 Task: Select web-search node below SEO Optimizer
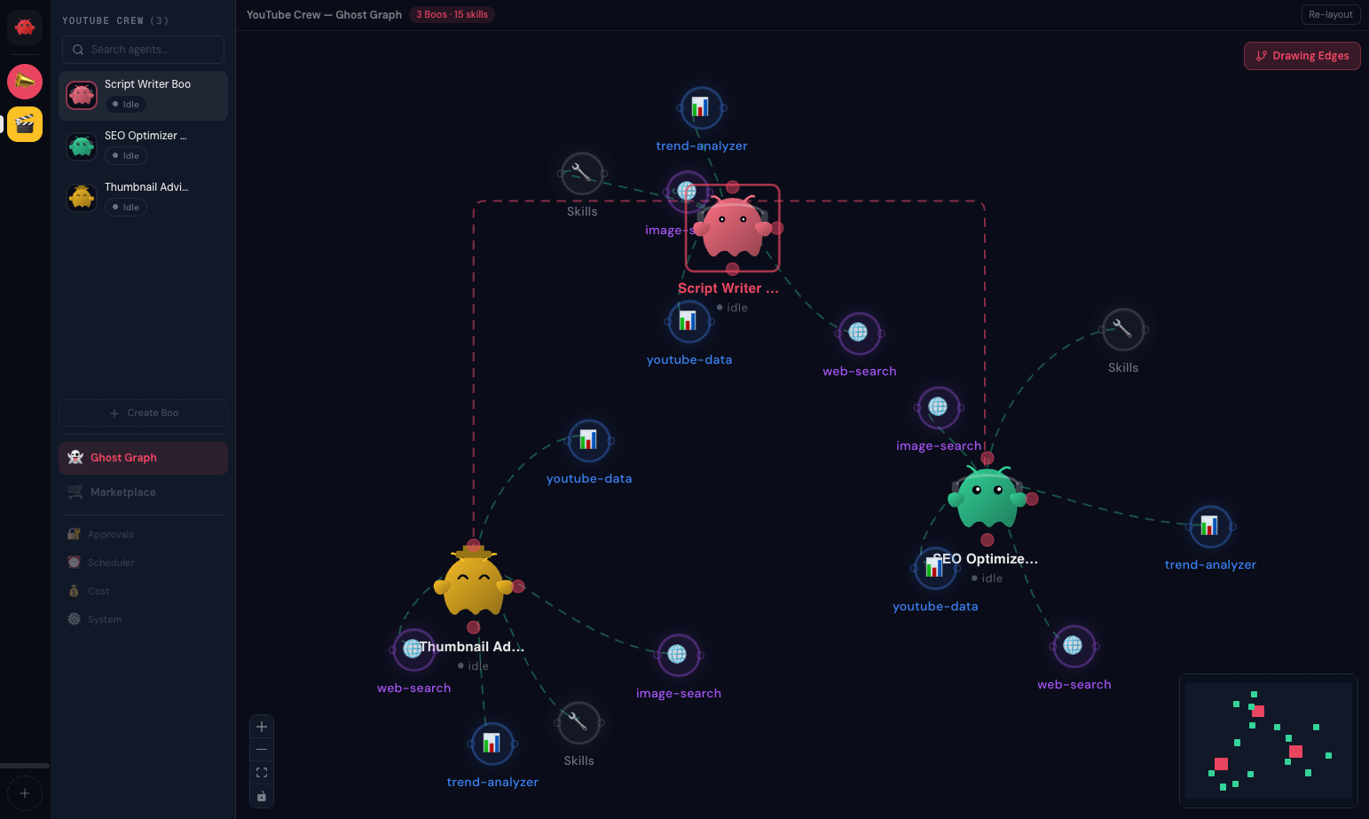coord(1074,647)
